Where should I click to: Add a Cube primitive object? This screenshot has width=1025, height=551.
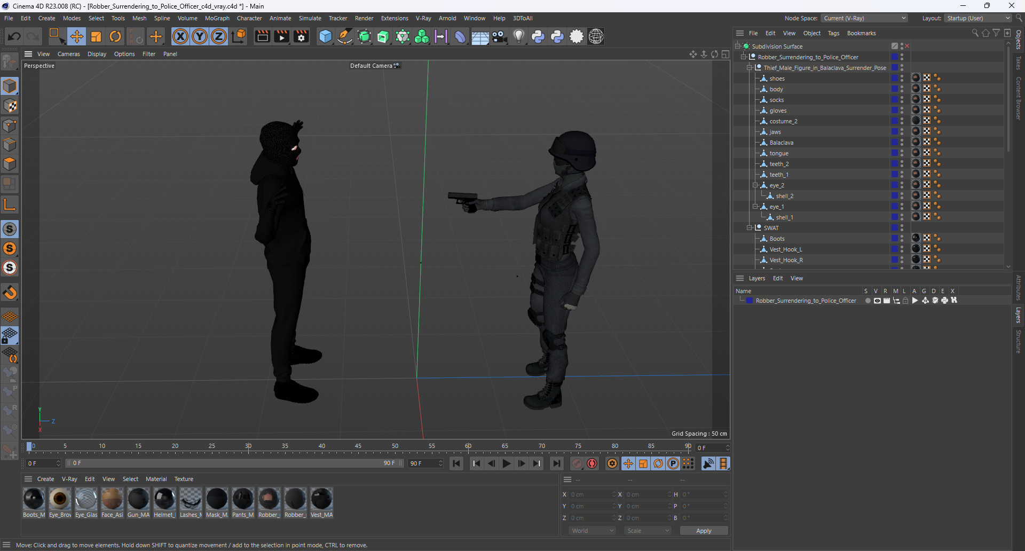click(325, 36)
